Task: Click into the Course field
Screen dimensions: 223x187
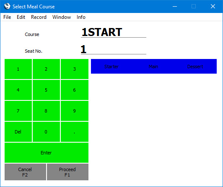Action: click(x=114, y=32)
